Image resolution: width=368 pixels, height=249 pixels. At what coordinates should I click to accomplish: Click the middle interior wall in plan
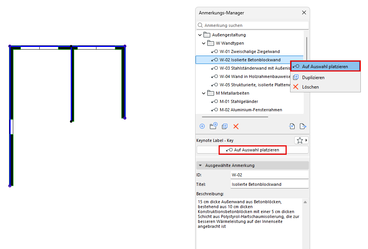click(x=72, y=84)
